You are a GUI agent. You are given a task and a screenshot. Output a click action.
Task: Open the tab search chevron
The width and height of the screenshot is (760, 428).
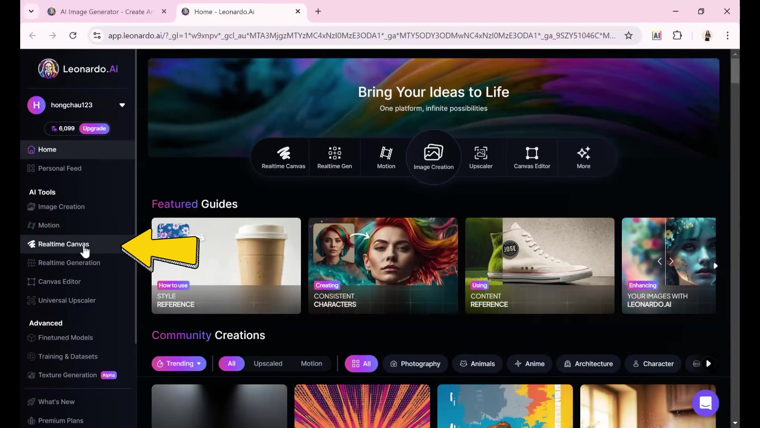tap(31, 11)
